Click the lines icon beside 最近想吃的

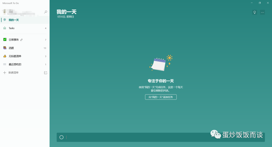[x=5, y=64]
